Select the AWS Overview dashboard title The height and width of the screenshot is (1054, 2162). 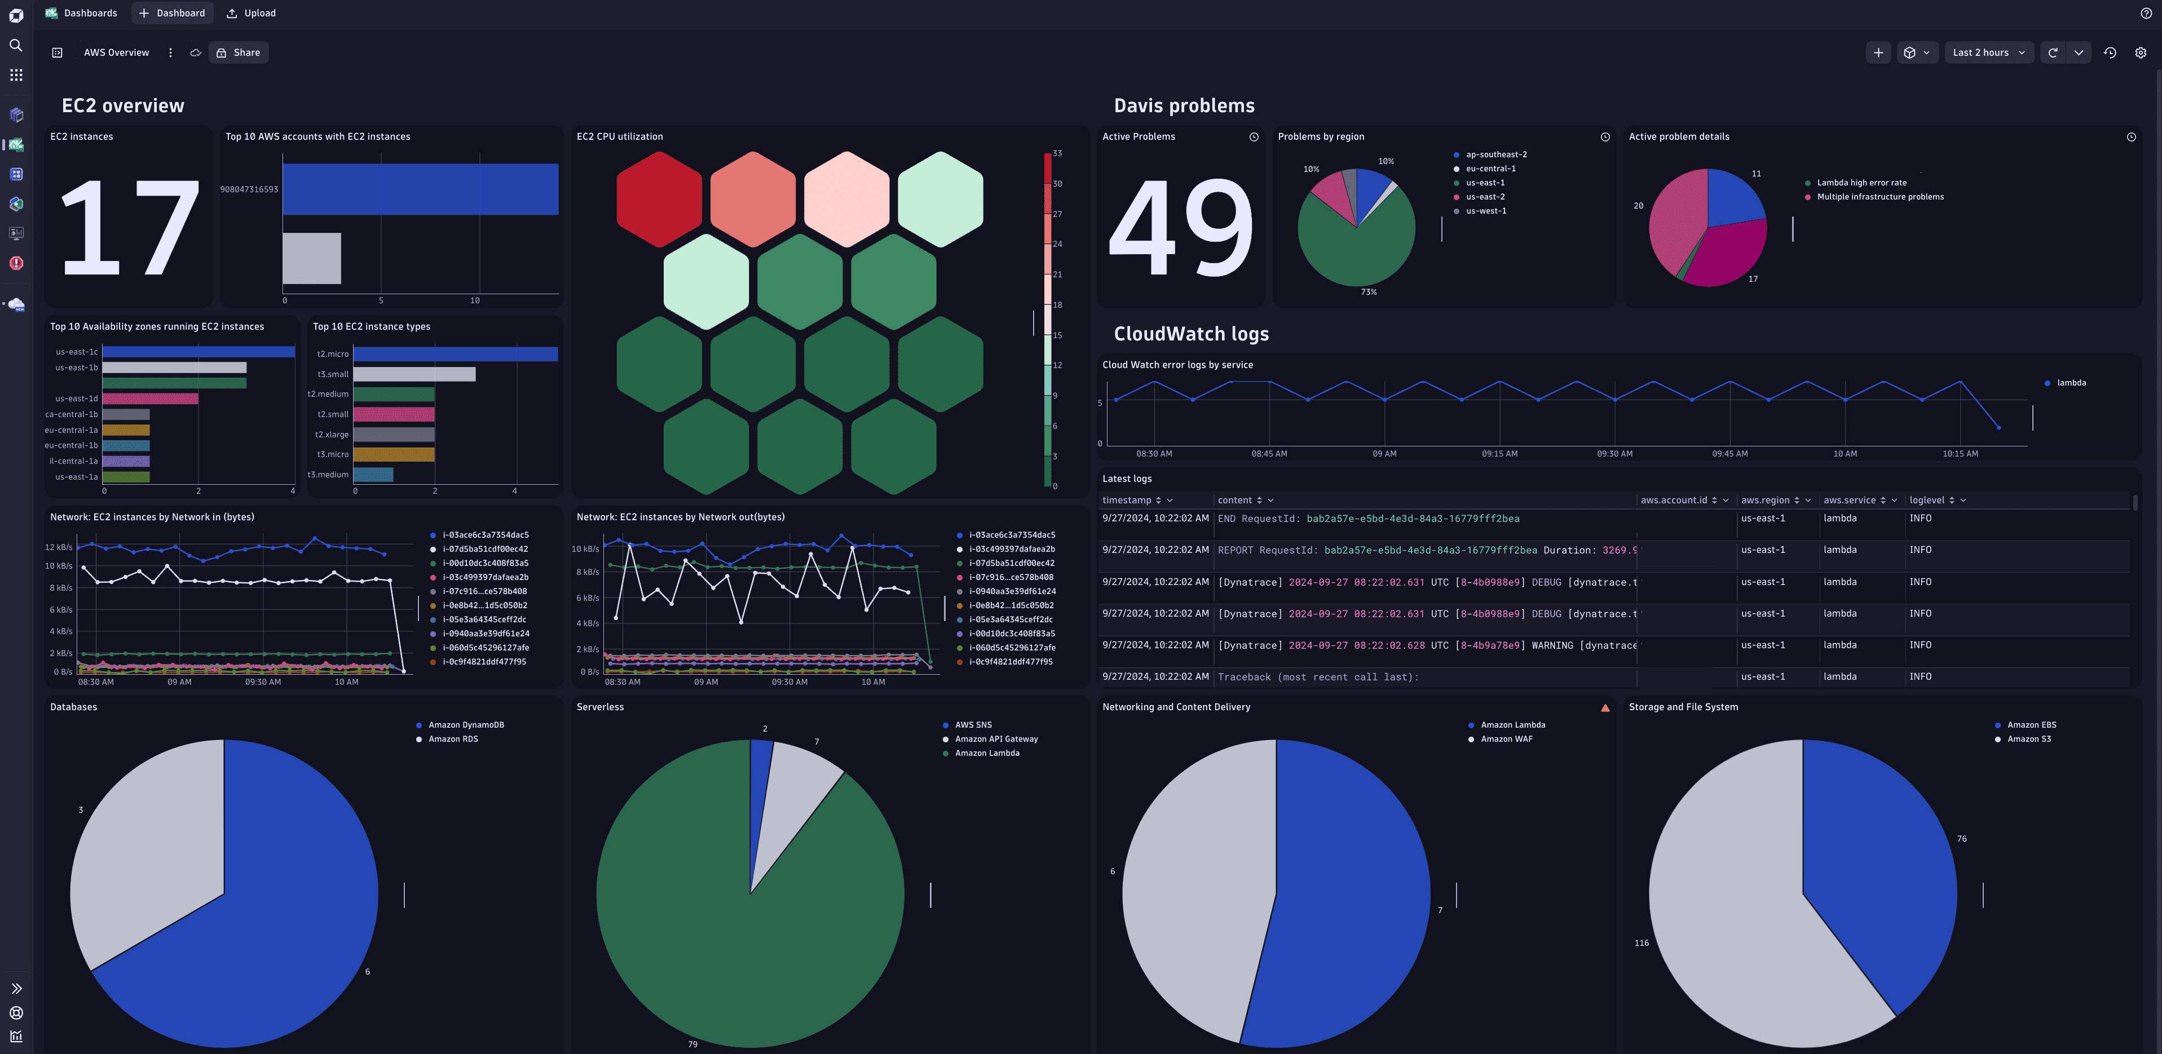pos(117,53)
